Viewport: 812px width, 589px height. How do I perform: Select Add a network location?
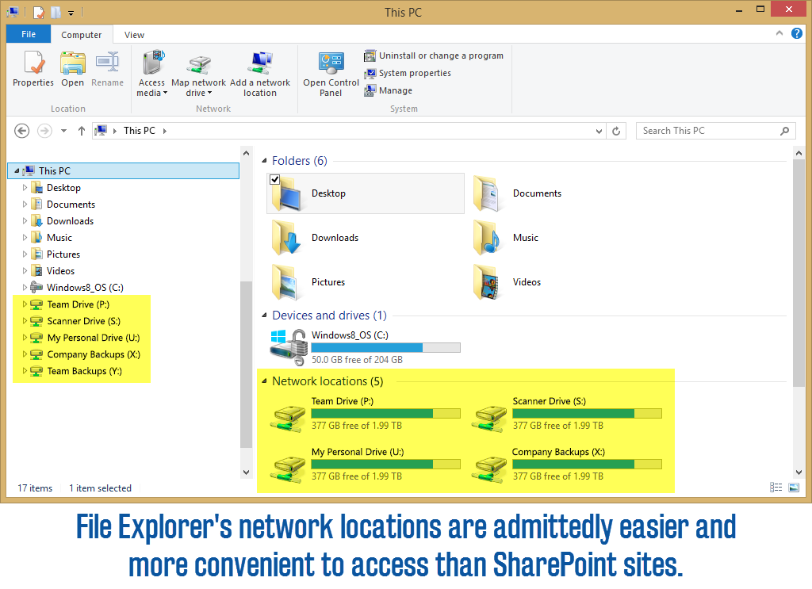[261, 71]
